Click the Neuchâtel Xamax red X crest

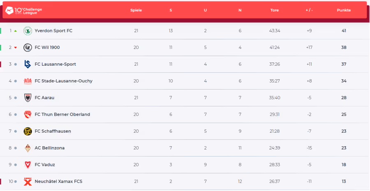pos(28,181)
